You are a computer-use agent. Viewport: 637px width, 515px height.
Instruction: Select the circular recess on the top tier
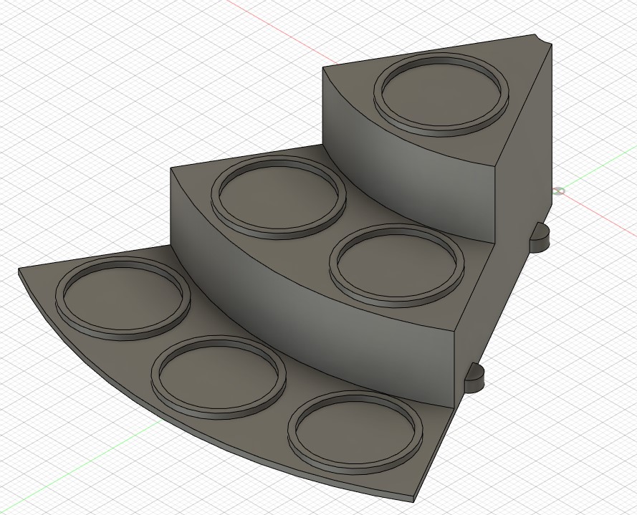coord(441,95)
